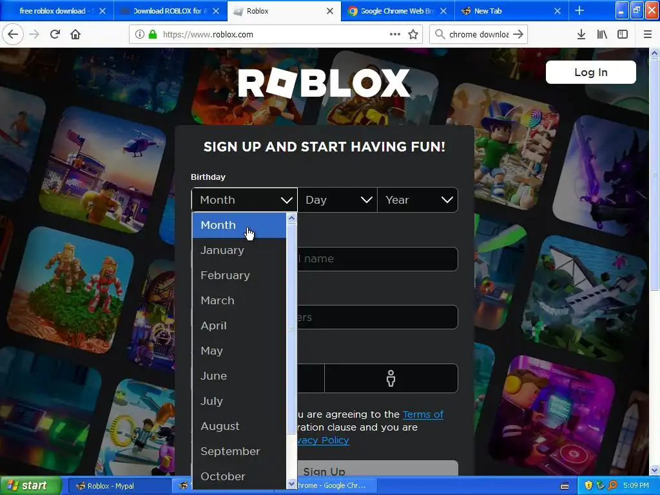The image size is (660, 495).
Task: Open the library icon
Action: tap(602, 34)
